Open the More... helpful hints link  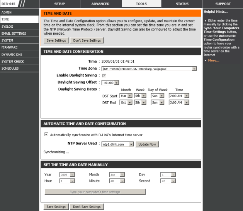(x=214, y=60)
